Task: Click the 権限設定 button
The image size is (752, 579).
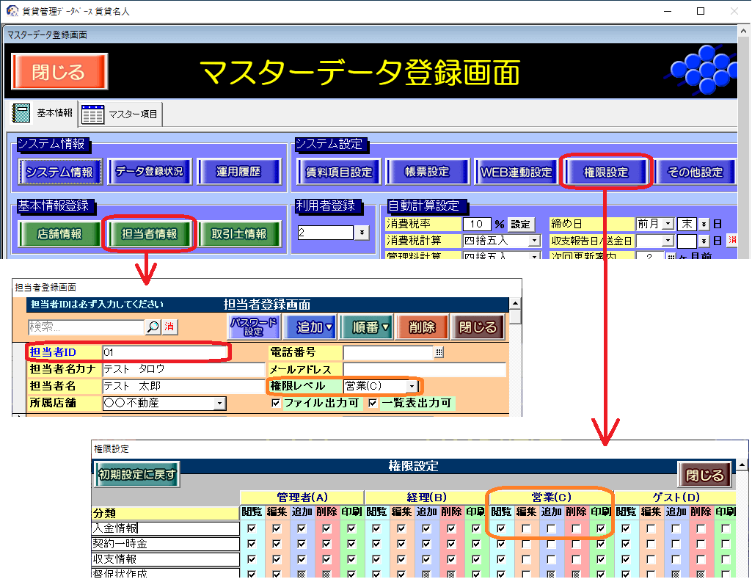Action: click(x=605, y=172)
